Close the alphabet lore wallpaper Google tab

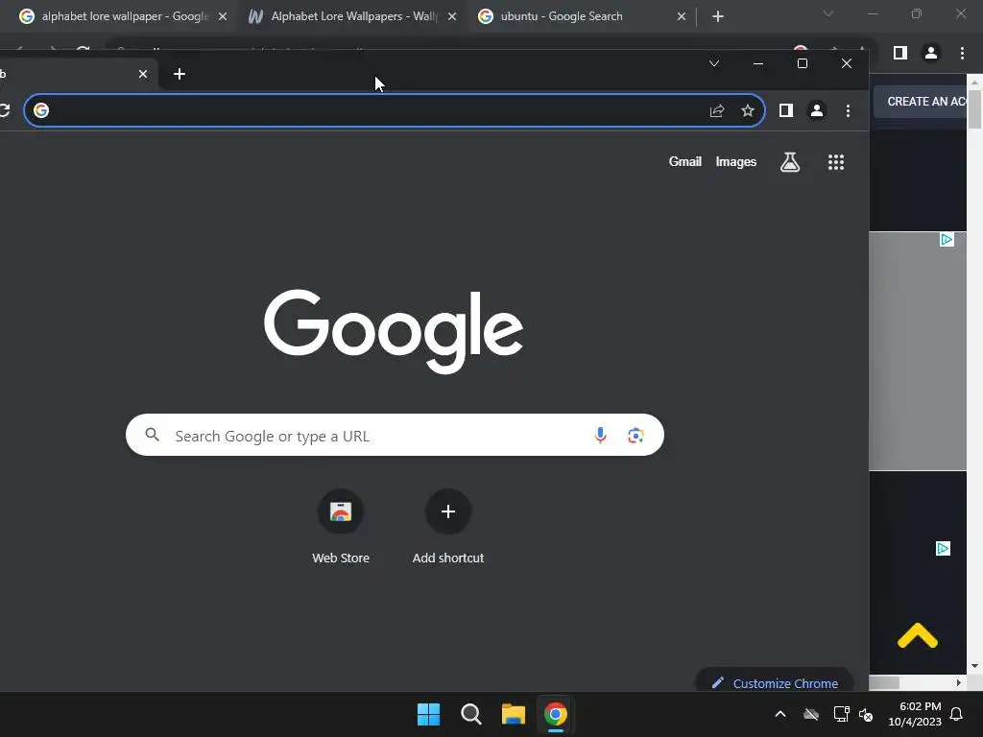[x=223, y=16]
